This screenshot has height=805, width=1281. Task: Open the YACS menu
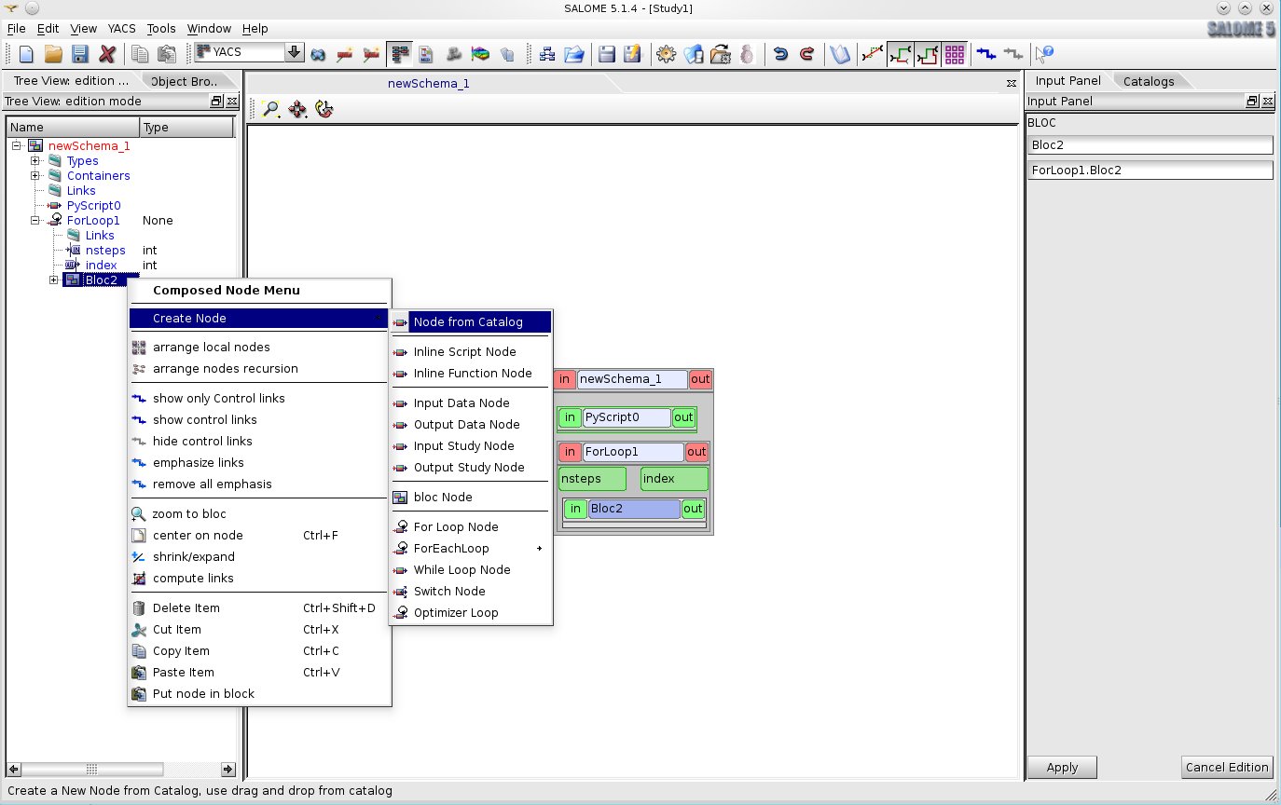(122, 29)
